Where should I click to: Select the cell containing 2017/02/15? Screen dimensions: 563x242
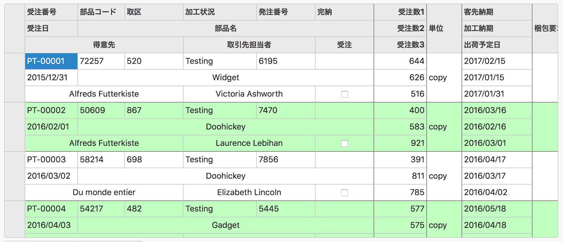tap(497, 61)
